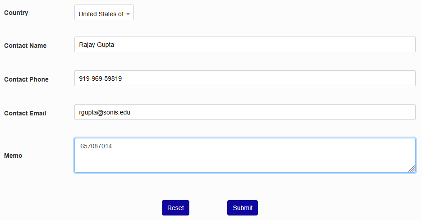Click the Contact Phone label
Viewport: 422px width, 220px height.
pos(26,79)
